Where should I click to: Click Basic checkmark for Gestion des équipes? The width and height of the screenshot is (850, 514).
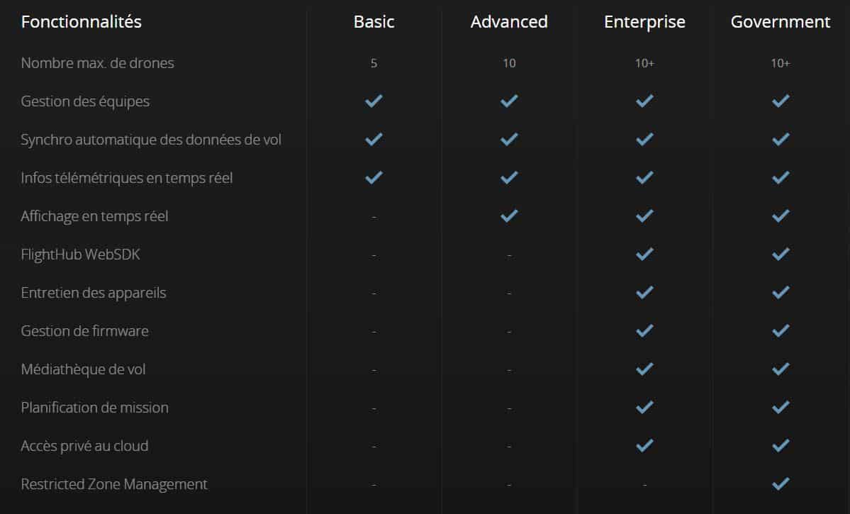click(374, 101)
